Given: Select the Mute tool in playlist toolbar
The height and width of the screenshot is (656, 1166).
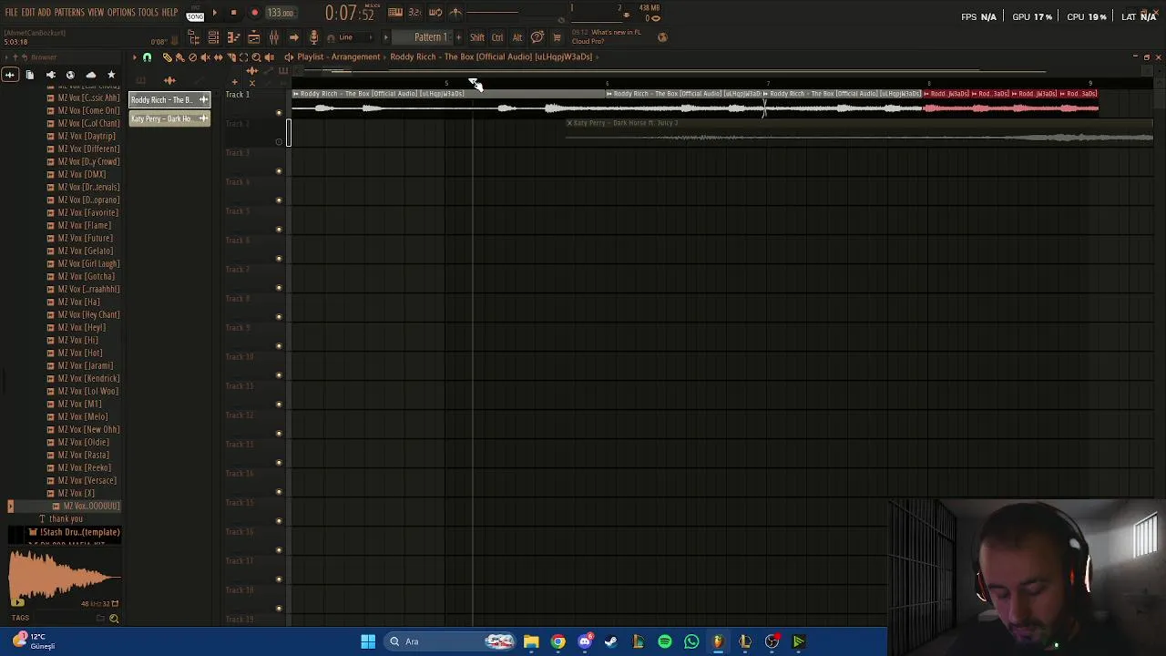Looking at the screenshot, I should (x=205, y=57).
